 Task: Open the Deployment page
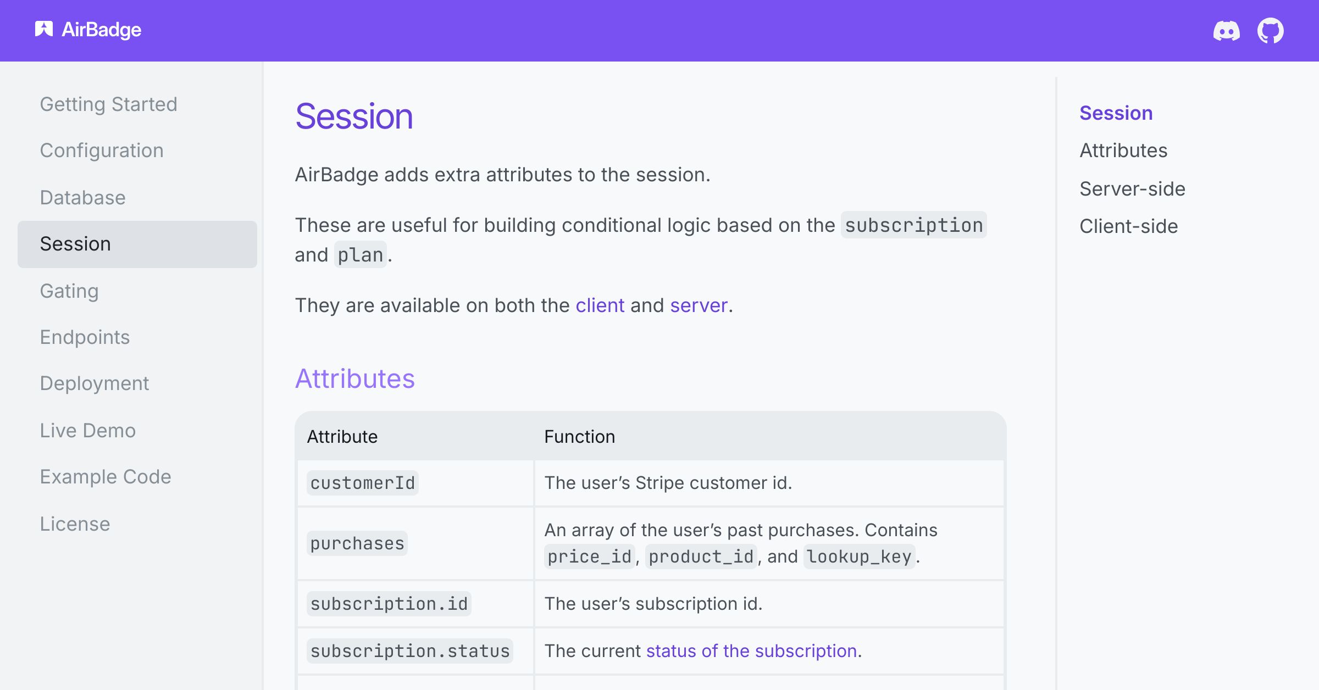(x=94, y=383)
